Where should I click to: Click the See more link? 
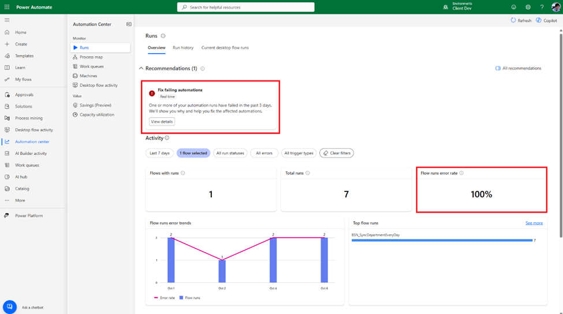tap(534, 223)
